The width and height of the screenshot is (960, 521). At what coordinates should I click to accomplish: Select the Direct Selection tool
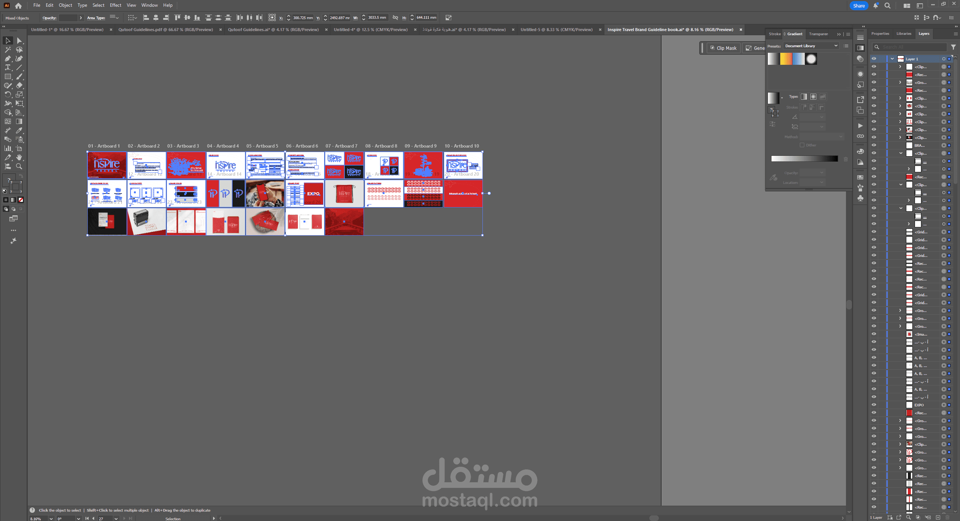click(x=20, y=40)
